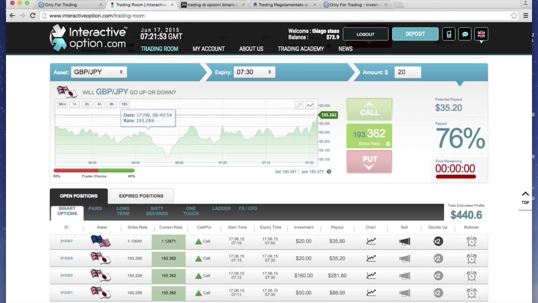Viewport: 538px width, 303px height.
Task: Select 30m chart timeframe
Action: [x=62, y=104]
